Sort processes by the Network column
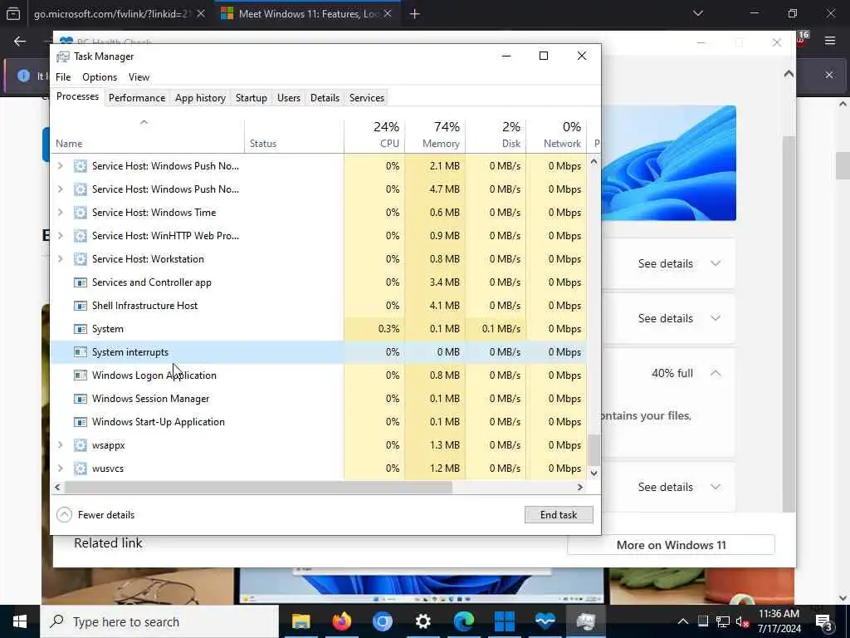This screenshot has height=638, width=850. pyautogui.click(x=557, y=135)
